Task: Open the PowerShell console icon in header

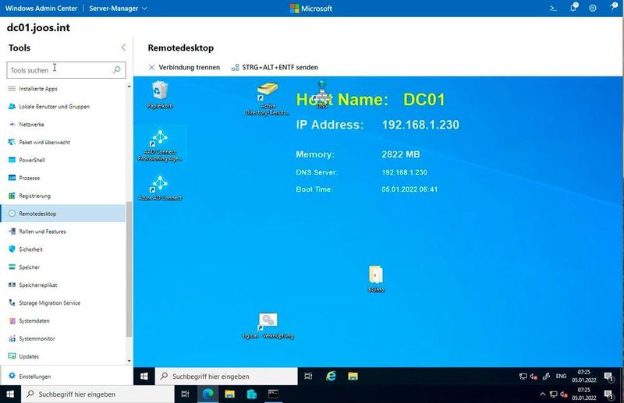Action: [553, 8]
